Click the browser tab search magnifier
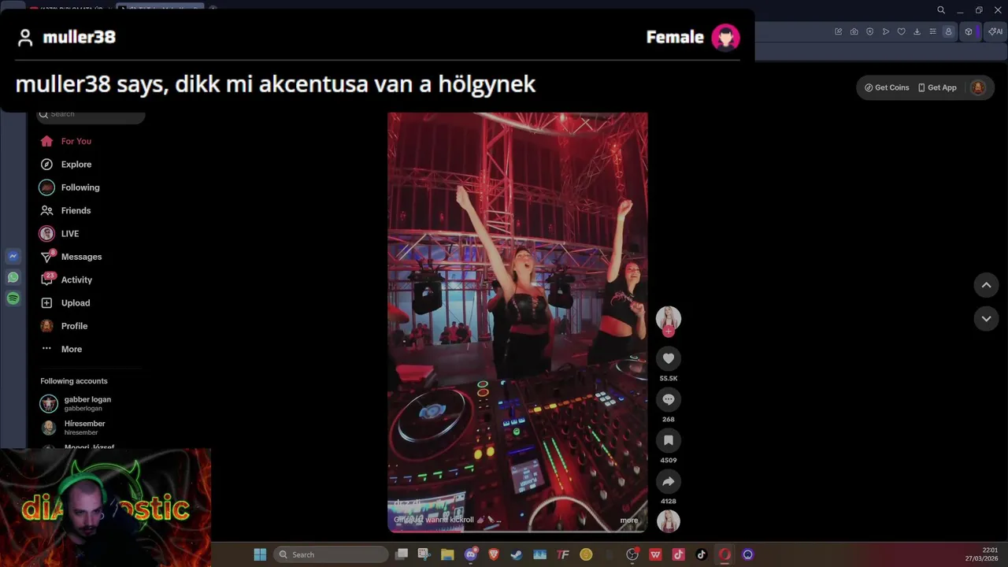This screenshot has height=567, width=1008. pos(941,10)
